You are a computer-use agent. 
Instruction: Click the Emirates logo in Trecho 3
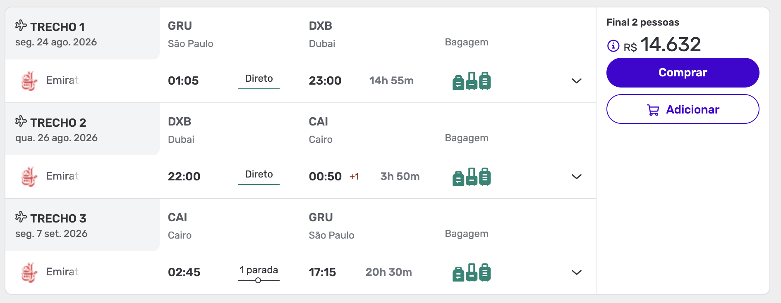29,272
